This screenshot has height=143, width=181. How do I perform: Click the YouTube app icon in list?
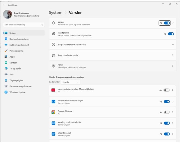53,90
